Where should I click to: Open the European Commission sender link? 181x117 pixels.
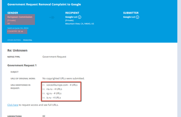(x=20, y=17)
